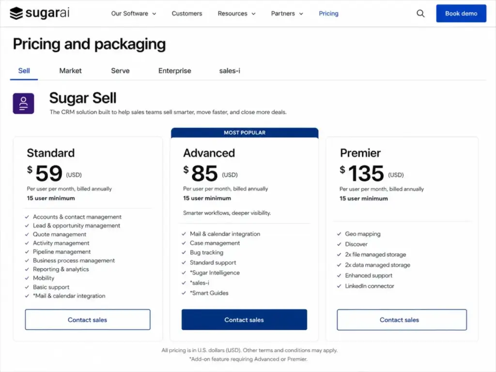The image size is (496, 372).
Task: Click the '15 user minimum' under Premier
Action: 363,199
